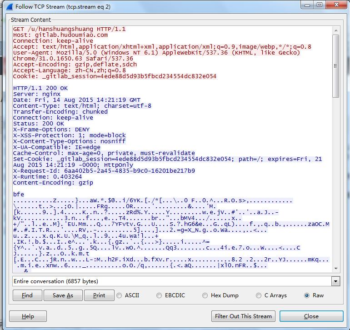Click the Entire conversation (6857 bytes) combo box

tap(176, 281)
